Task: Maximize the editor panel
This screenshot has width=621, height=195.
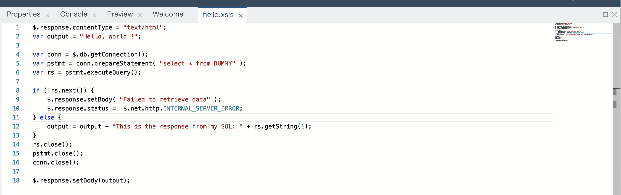Action: [605, 14]
